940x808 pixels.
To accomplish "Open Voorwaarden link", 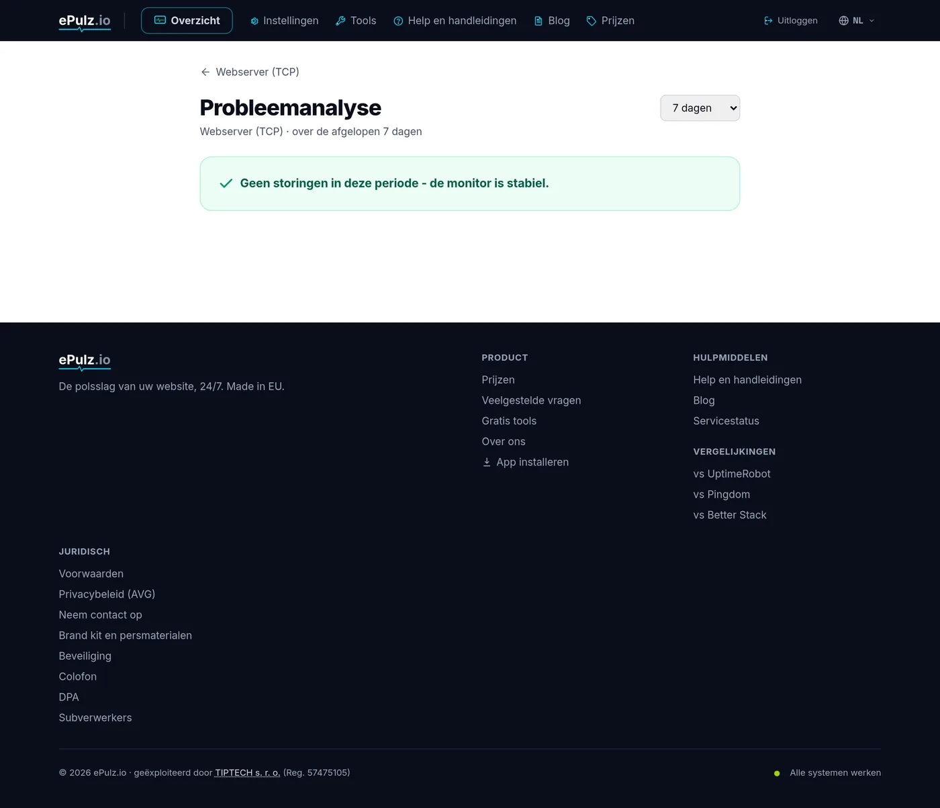I will pos(91,574).
